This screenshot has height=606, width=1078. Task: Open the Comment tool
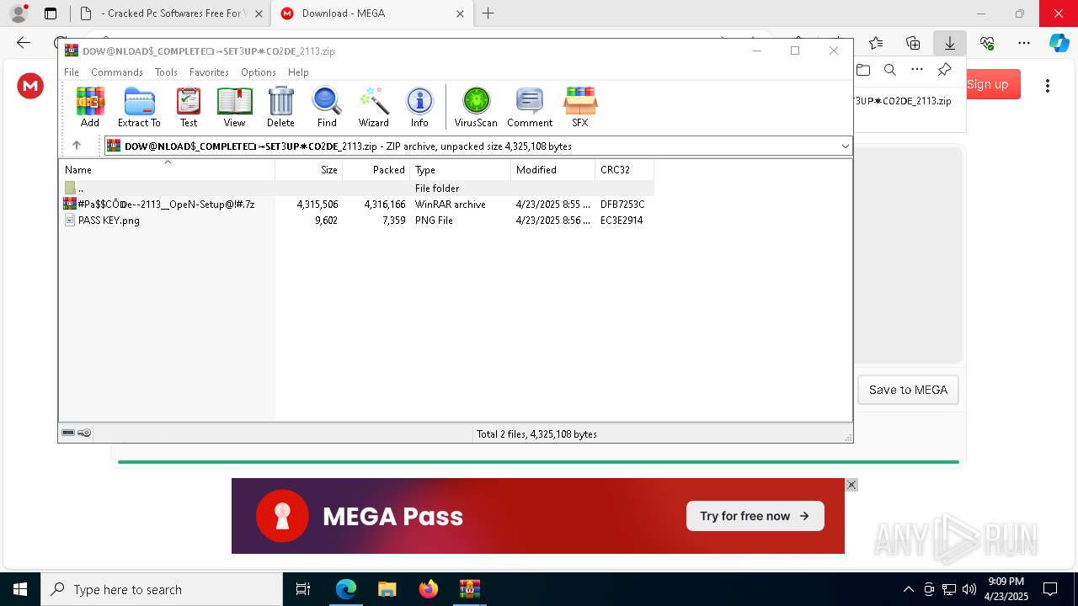(530, 107)
